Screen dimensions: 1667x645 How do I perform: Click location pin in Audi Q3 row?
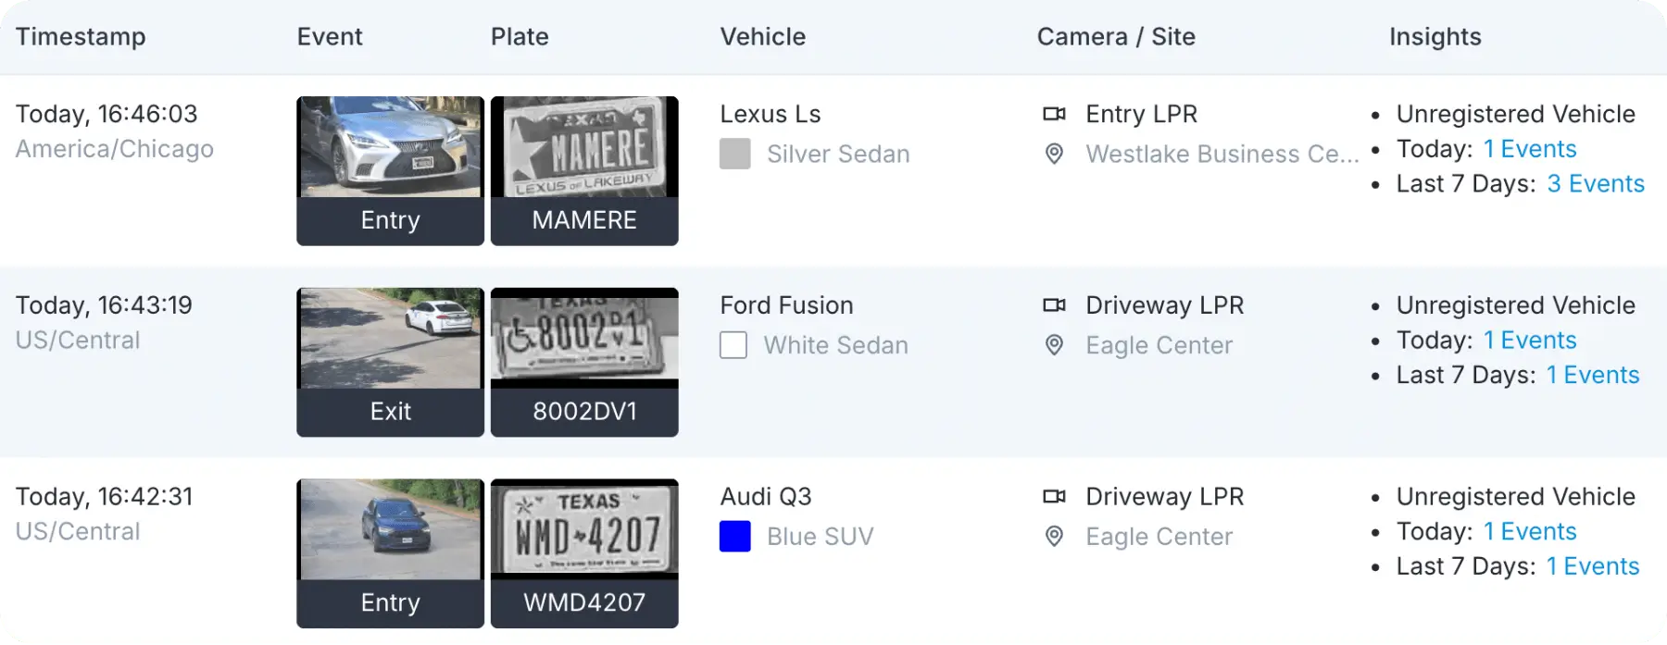coord(1054,537)
